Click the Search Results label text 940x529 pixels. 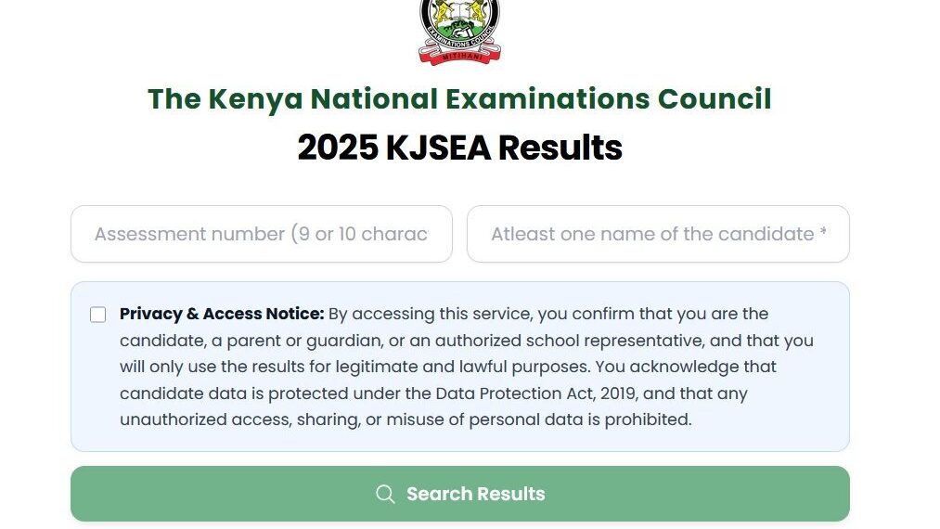[476, 494]
